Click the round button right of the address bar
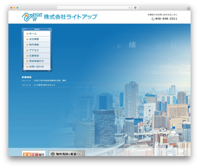 (135, 8)
